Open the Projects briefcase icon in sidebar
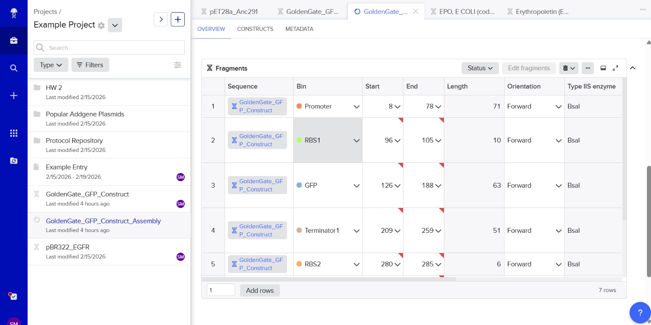651x325 pixels. [x=13, y=41]
